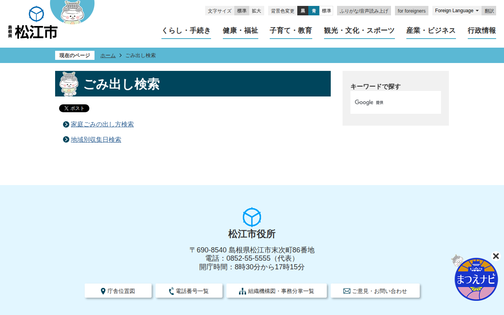The width and height of the screenshot is (504, 315).
Task: Open 庁舎位置図 button
Action: click(118, 291)
